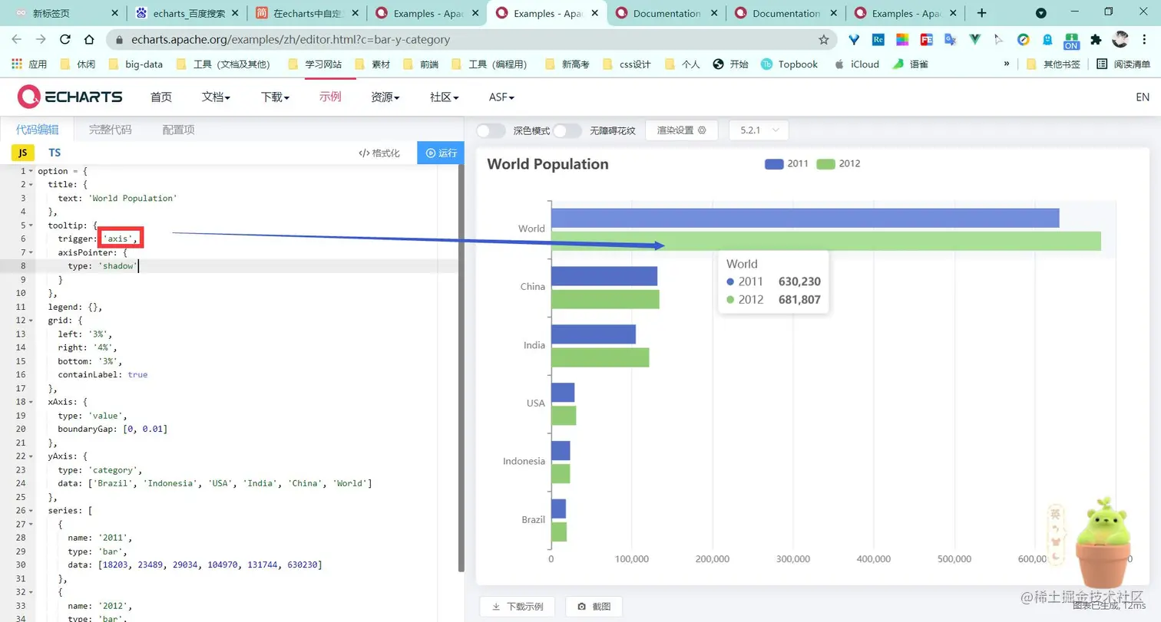Open the Topbook bookmark
1161x622 pixels.
pyautogui.click(x=789, y=64)
